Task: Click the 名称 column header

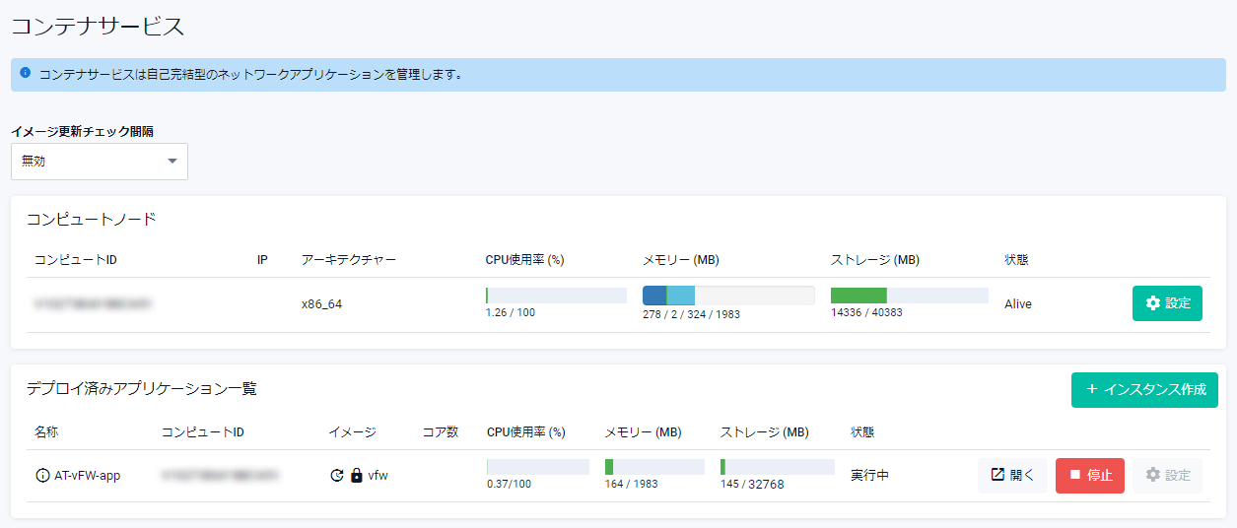Action: pos(46,432)
